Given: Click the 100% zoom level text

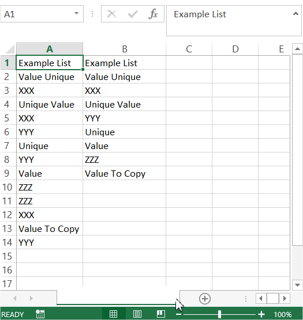Looking at the screenshot, I should coord(283,314).
